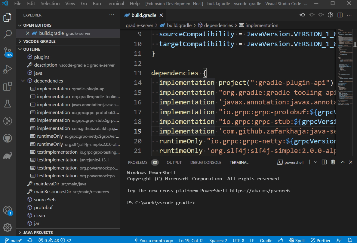357x243 pixels.
Task: Expand the Java Projects section
Action: (68, 232)
